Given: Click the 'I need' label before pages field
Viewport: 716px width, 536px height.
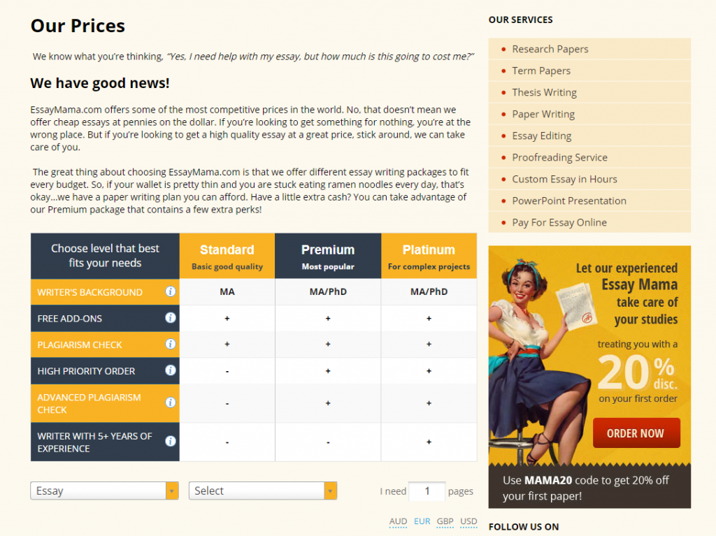Looking at the screenshot, I should click(393, 491).
